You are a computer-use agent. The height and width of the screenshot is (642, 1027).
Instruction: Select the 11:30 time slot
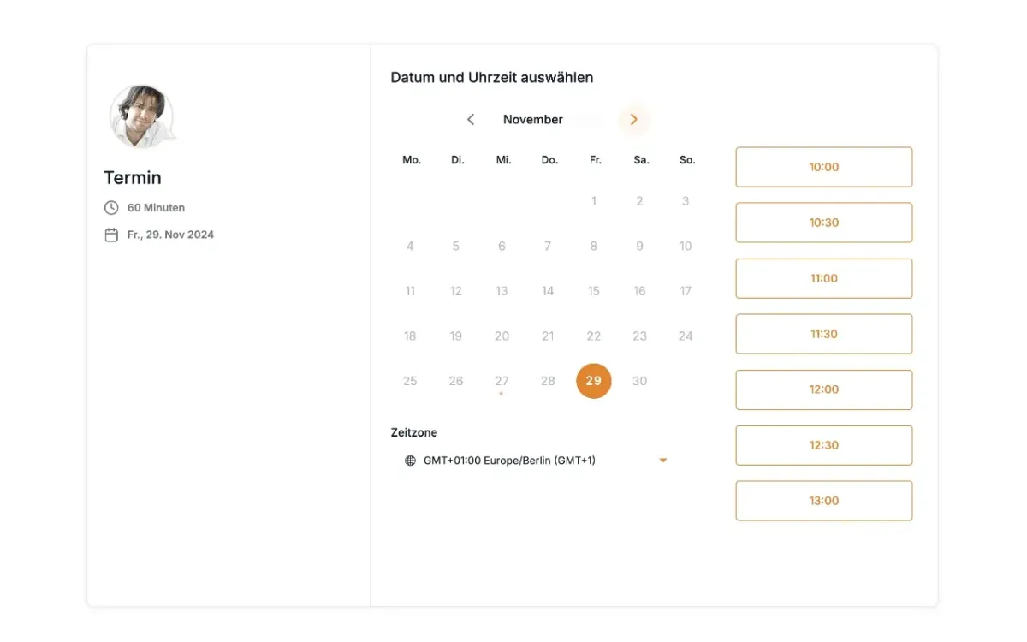click(x=823, y=334)
